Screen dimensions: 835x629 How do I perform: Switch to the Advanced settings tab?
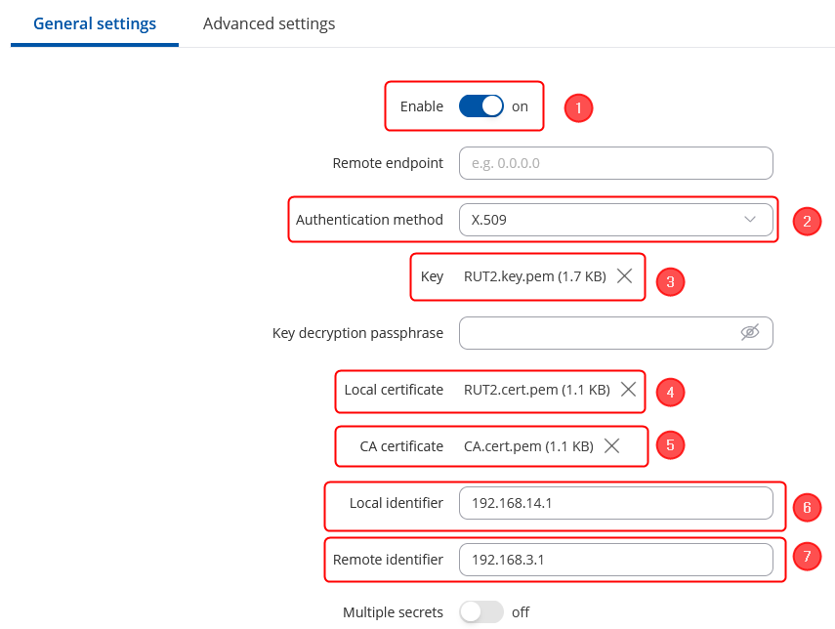(x=269, y=24)
